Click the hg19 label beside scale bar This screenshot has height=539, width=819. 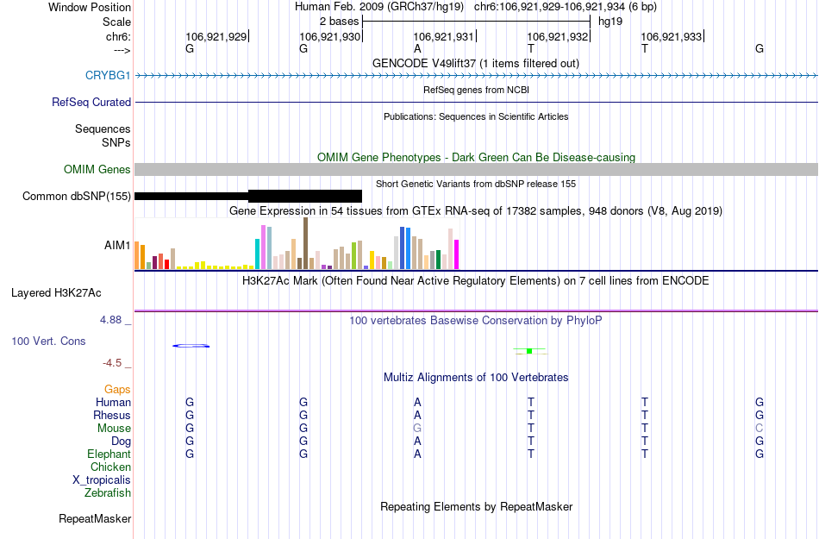(x=610, y=22)
